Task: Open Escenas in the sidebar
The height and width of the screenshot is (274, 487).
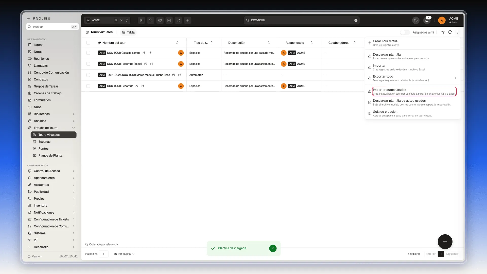Action: tap(54, 142)
